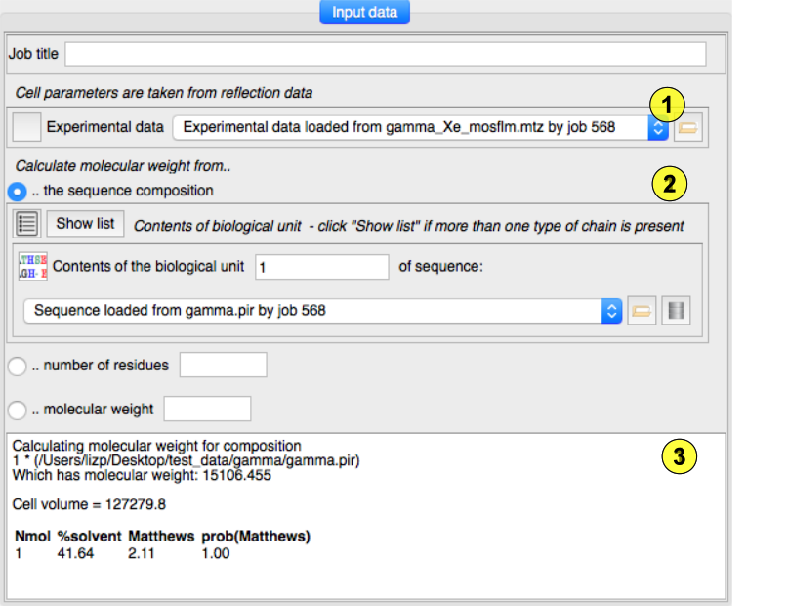Browse for experimental data file via folder icon
Screen dimensions: 788x606
688,127
